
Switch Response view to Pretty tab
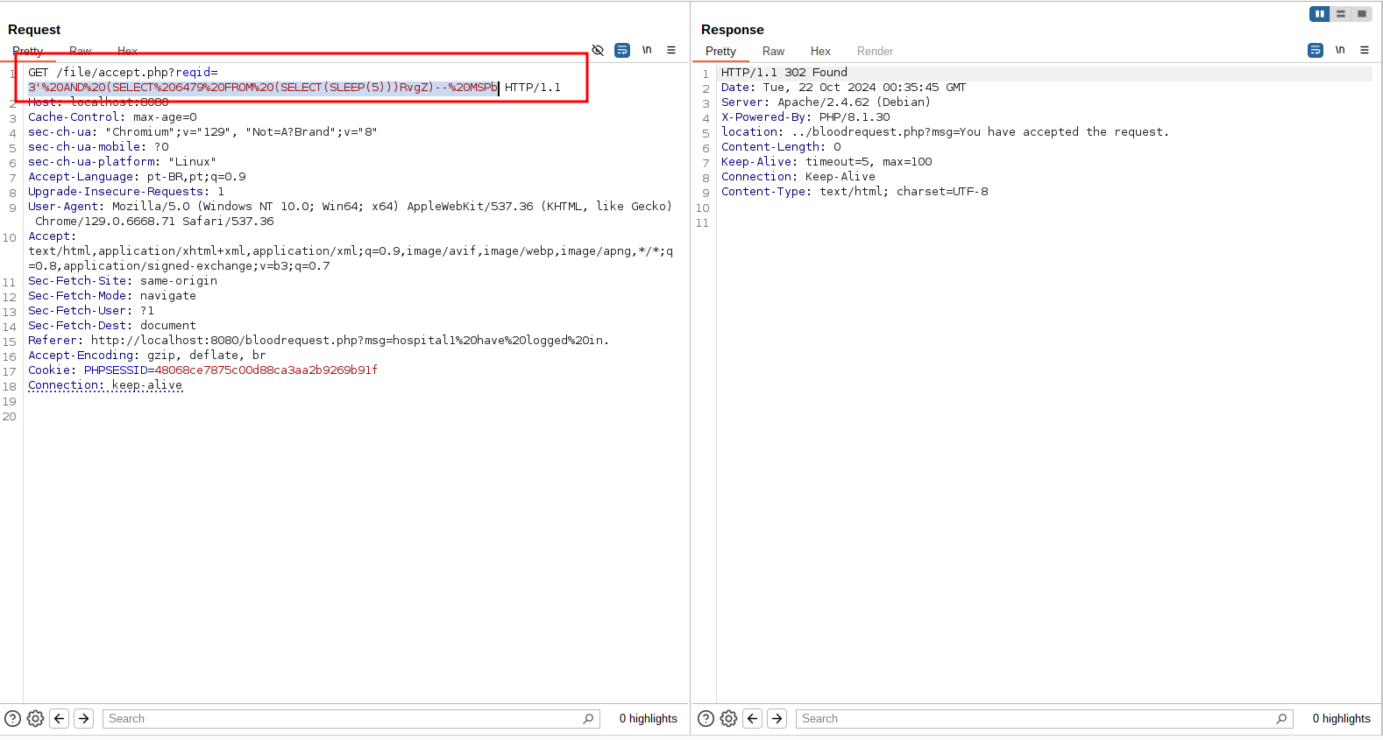pos(720,51)
